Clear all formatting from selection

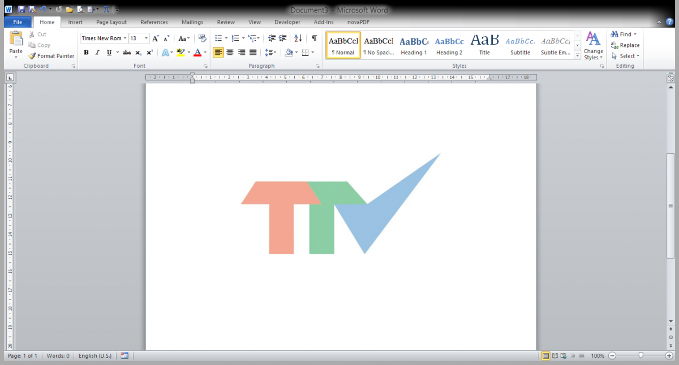pyautogui.click(x=202, y=38)
